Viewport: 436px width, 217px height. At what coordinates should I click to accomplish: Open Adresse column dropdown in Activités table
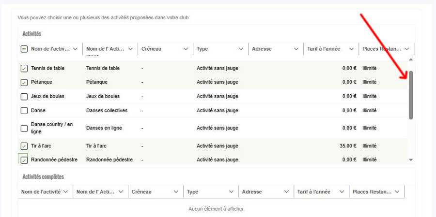coord(296,49)
